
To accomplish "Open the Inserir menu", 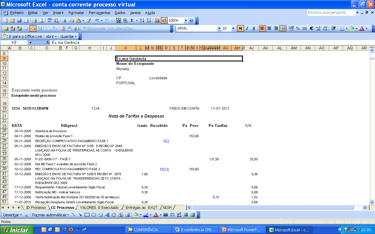I will tap(58, 13).
